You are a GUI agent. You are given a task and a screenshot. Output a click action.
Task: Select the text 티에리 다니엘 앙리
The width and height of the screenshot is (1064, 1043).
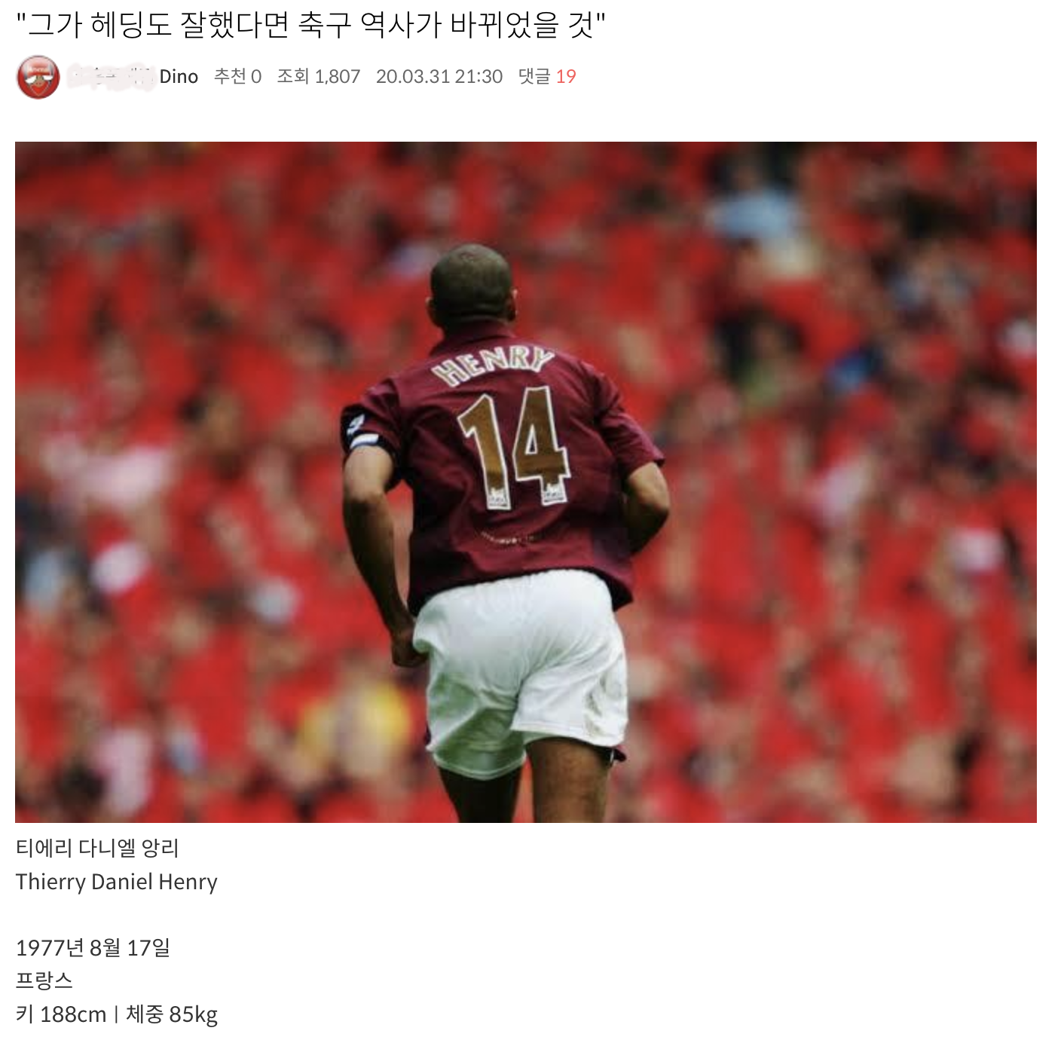coord(97,848)
